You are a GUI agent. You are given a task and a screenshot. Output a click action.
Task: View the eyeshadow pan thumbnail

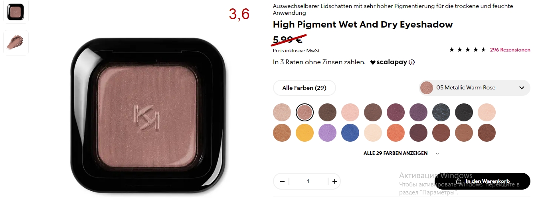(16, 12)
